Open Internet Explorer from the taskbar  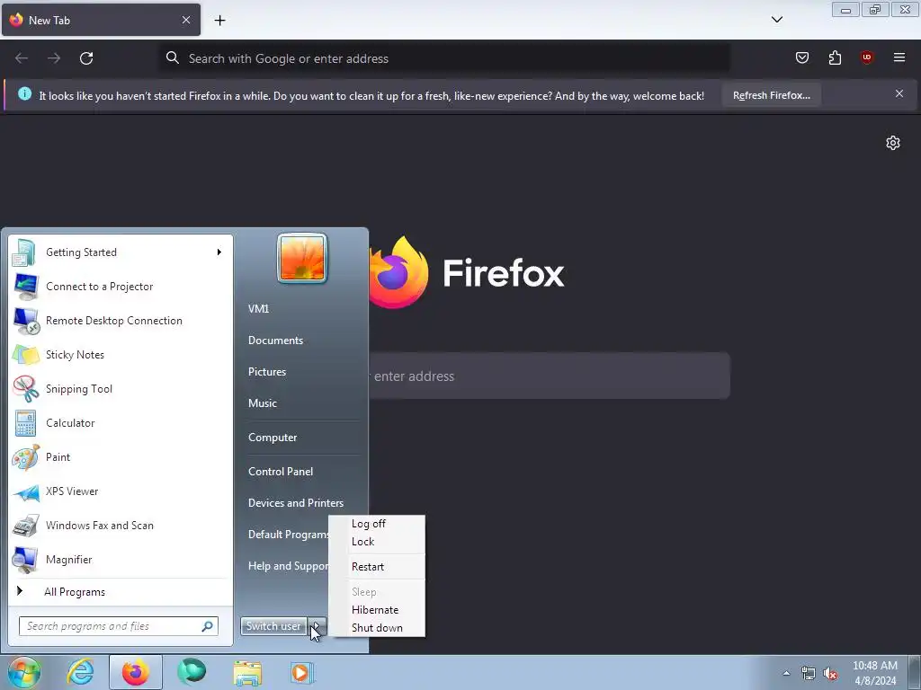80,672
